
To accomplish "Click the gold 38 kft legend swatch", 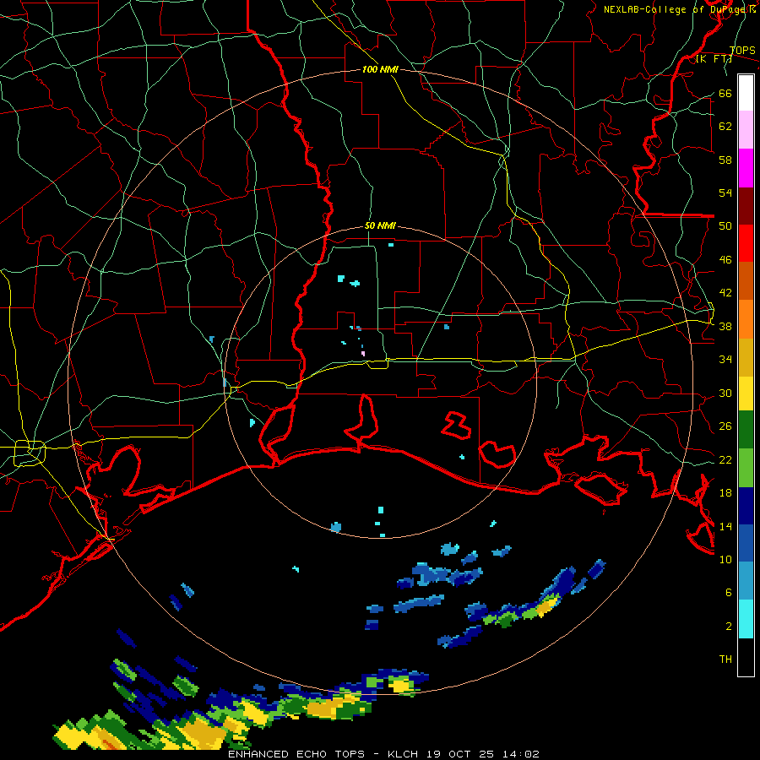I will (x=746, y=357).
